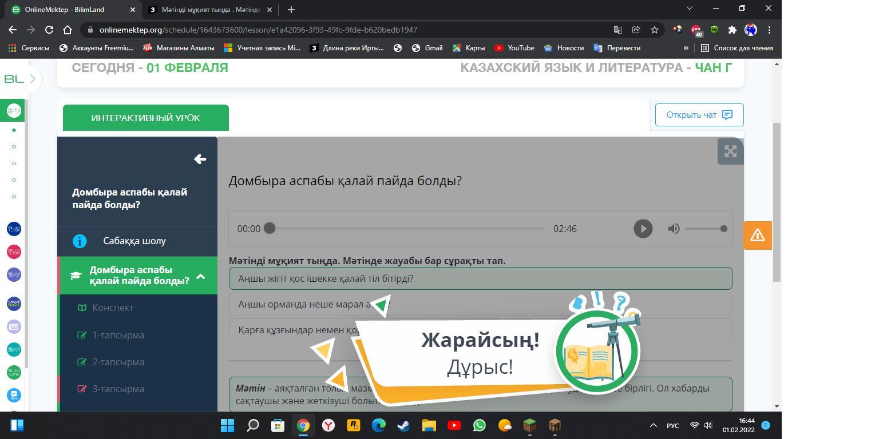887x439 pixels.
Task: Open the Конспект lesson item
Action: (x=113, y=308)
